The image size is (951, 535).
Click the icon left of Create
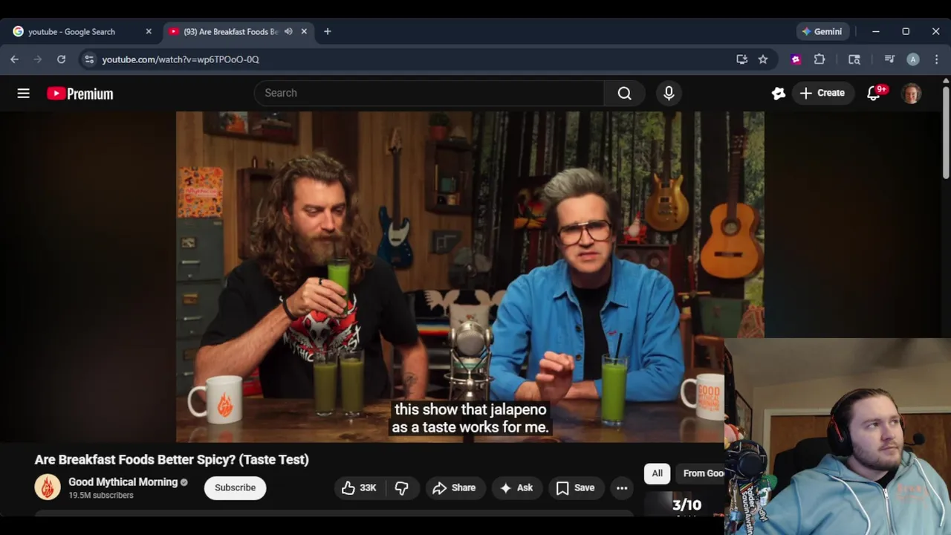pos(778,93)
